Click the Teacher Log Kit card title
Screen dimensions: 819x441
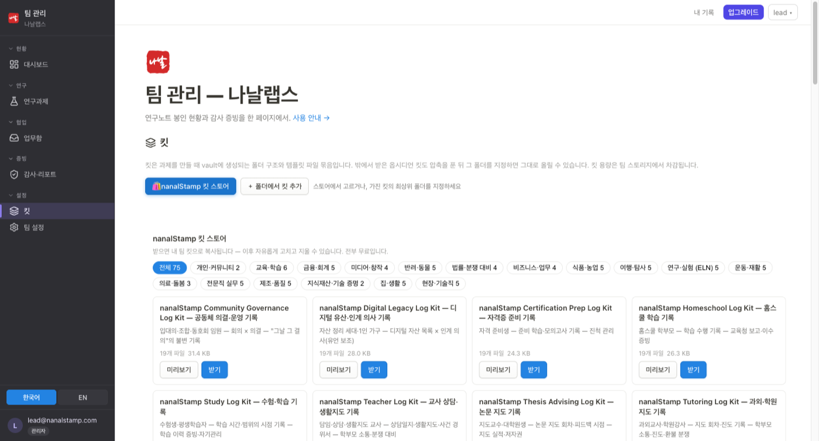[x=387, y=406]
